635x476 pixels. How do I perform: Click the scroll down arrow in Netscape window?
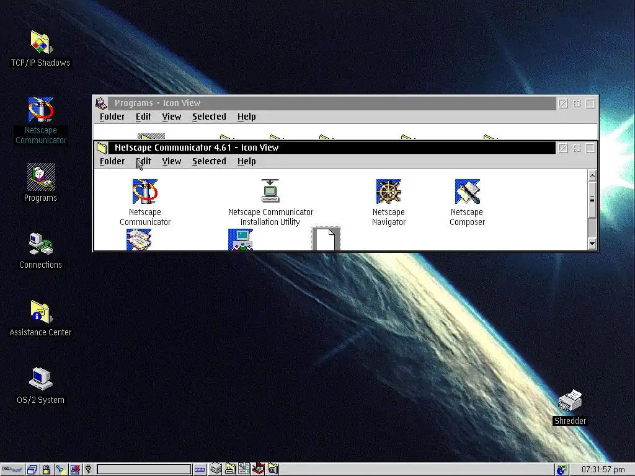pos(592,243)
